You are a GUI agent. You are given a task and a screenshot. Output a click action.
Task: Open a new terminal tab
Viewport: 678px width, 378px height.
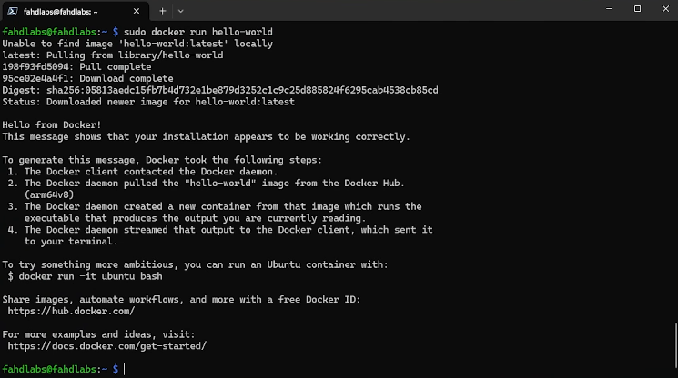point(163,11)
